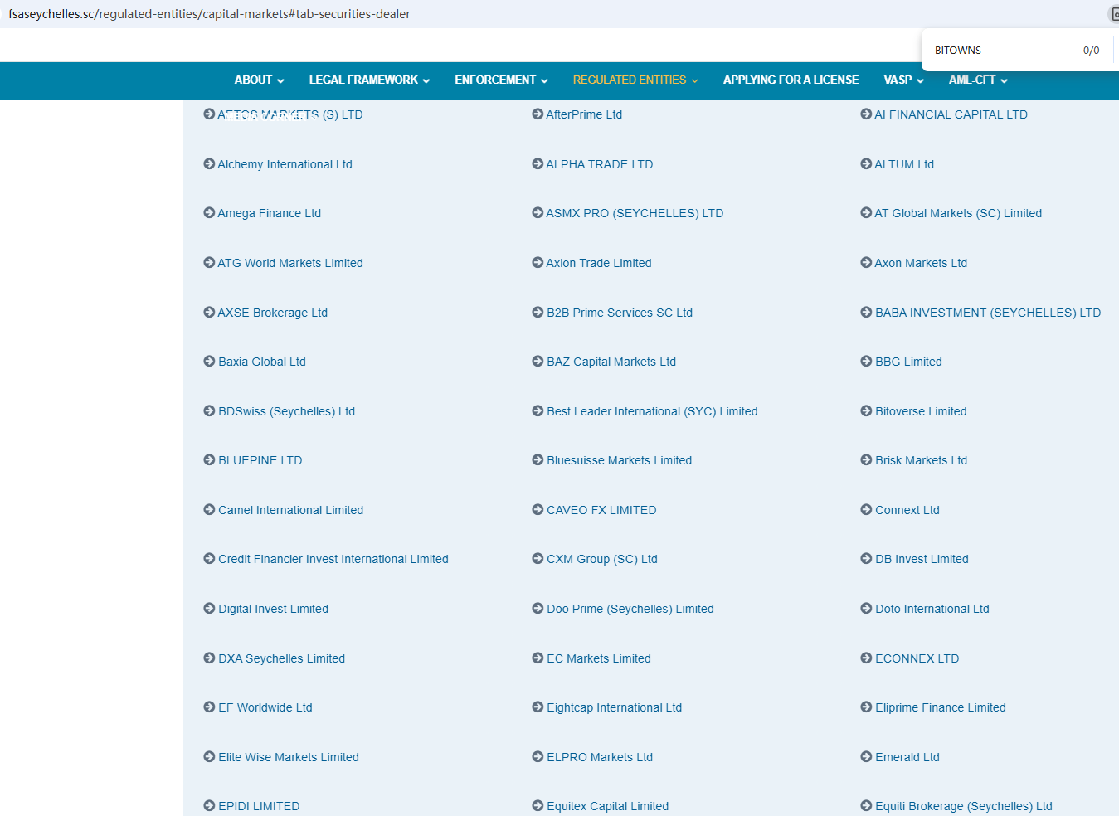The height and width of the screenshot is (816, 1119).
Task: Select the arrow icon before Axon Markets Ltd
Action: 866,263
